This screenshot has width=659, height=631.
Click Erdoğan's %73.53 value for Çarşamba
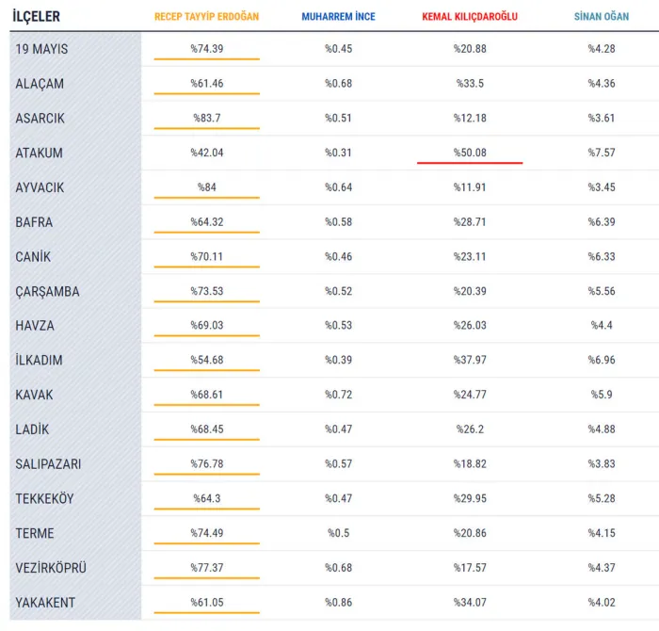click(x=207, y=291)
